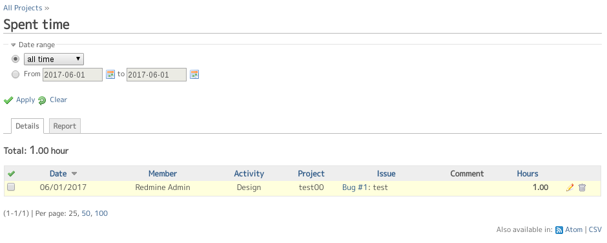Click the pencil edit icon for the Design entry
This screenshot has width=607, height=243.
(570, 187)
